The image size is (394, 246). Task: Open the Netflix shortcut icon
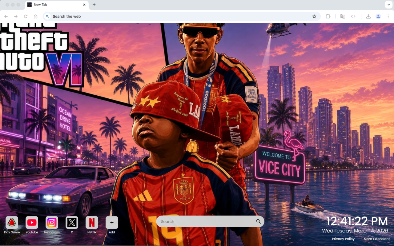pos(92,223)
